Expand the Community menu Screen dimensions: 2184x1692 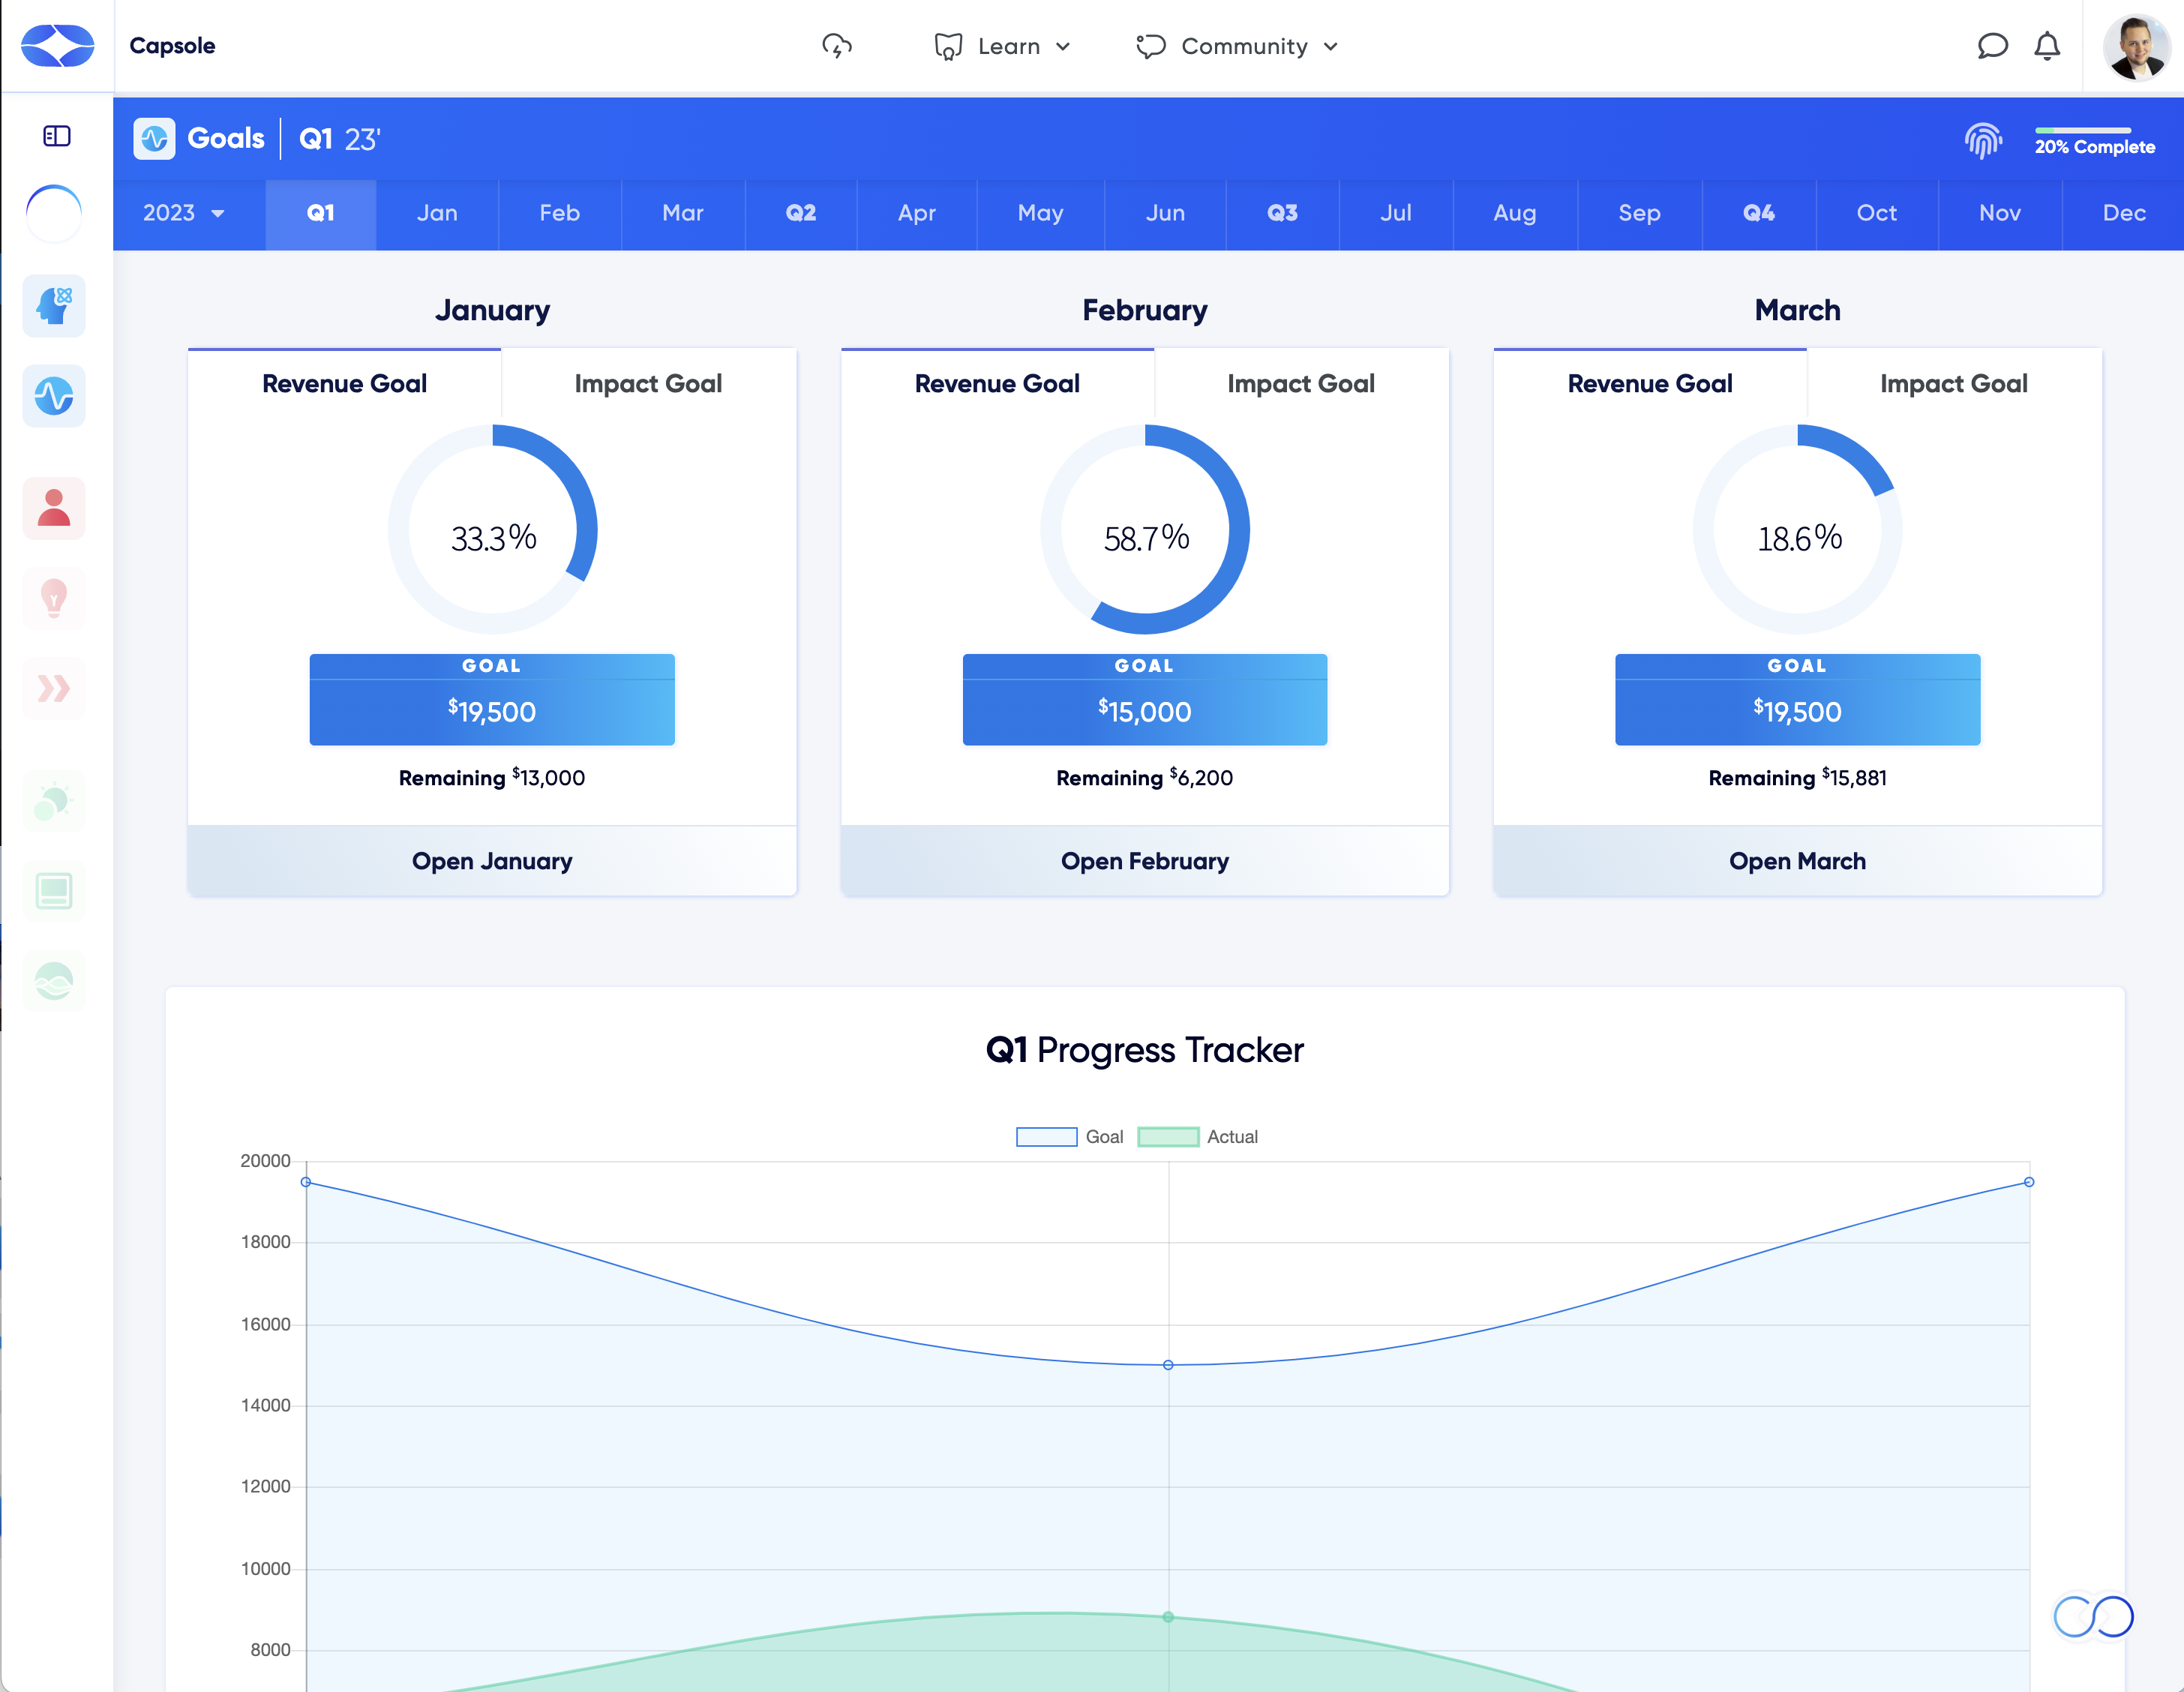1237,46
